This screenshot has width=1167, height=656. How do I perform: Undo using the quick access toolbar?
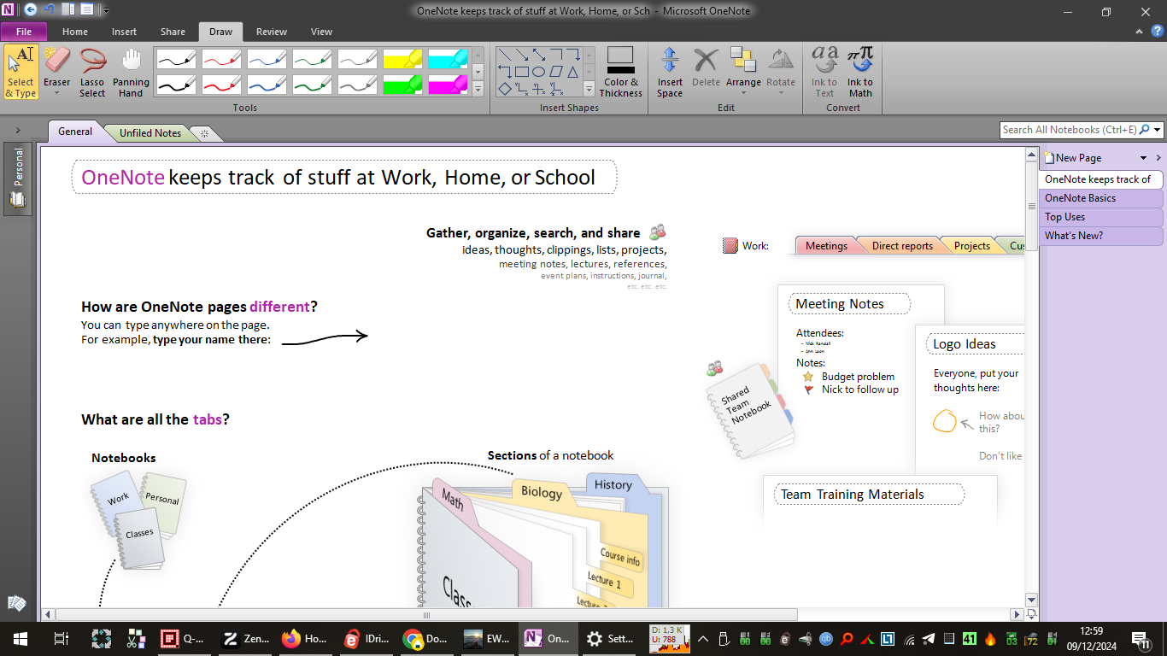tap(49, 10)
